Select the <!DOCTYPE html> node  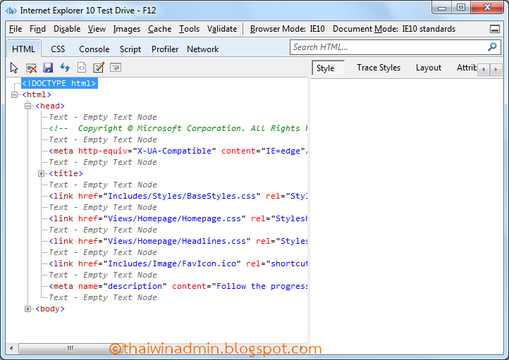tap(59, 83)
